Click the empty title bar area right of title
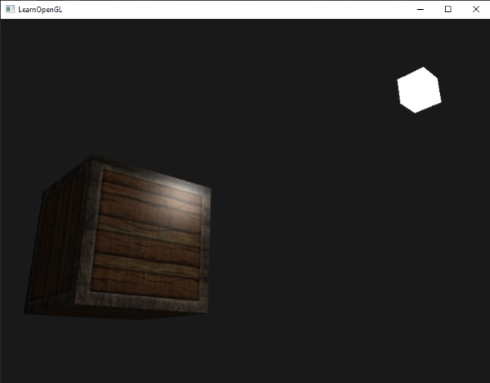 (245, 9)
